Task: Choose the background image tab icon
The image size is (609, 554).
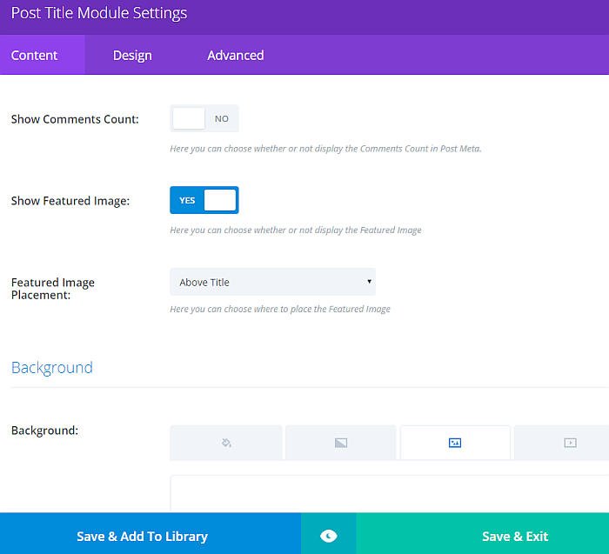Action: 454,443
